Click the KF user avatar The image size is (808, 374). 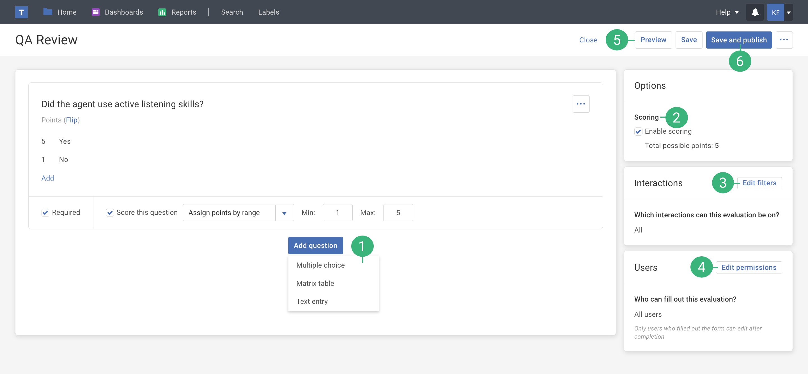tap(775, 12)
